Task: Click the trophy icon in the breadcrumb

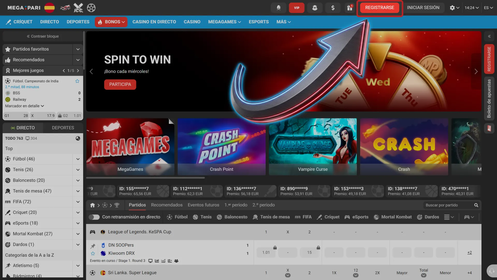Action: point(117,205)
